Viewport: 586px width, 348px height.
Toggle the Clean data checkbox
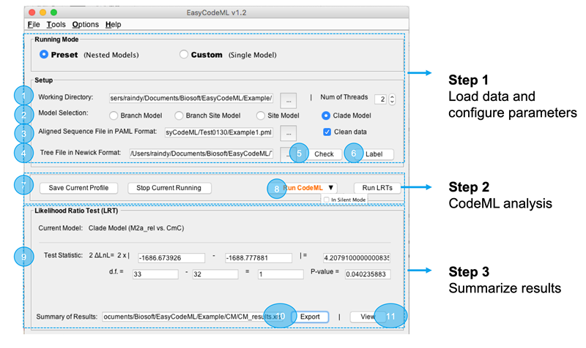[x=327, y=132]
